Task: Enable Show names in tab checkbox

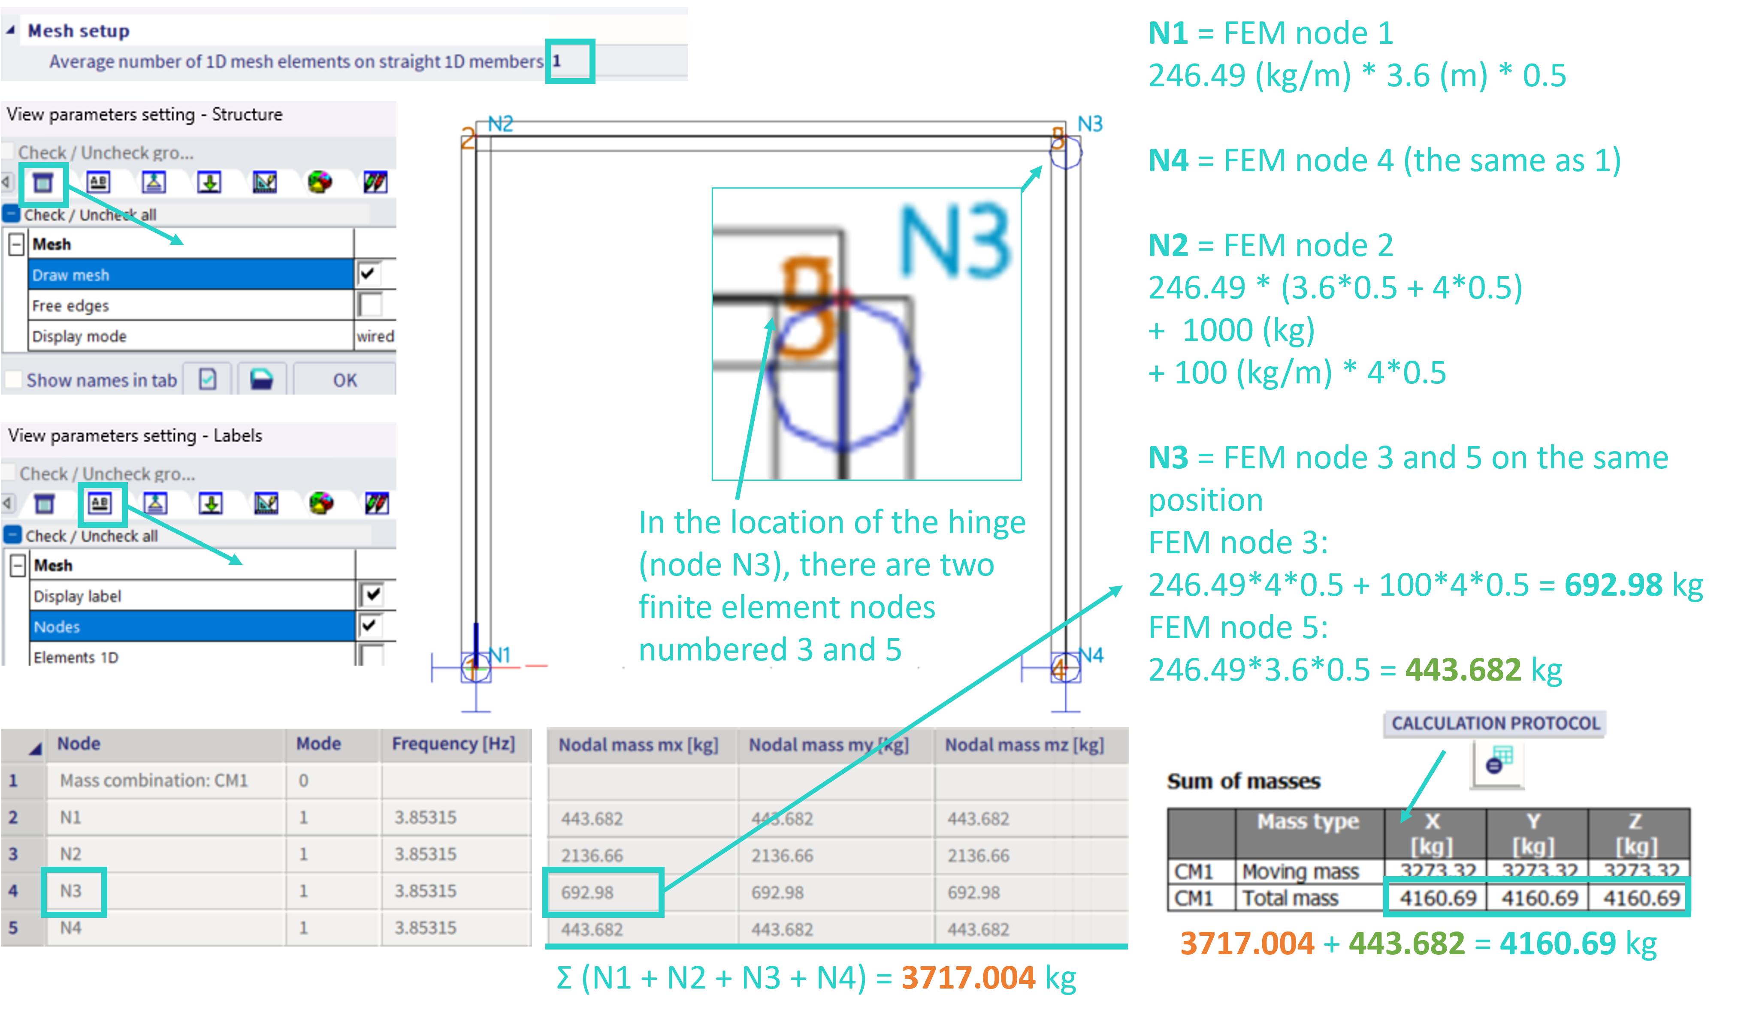Action: click(x=13, y=380)
